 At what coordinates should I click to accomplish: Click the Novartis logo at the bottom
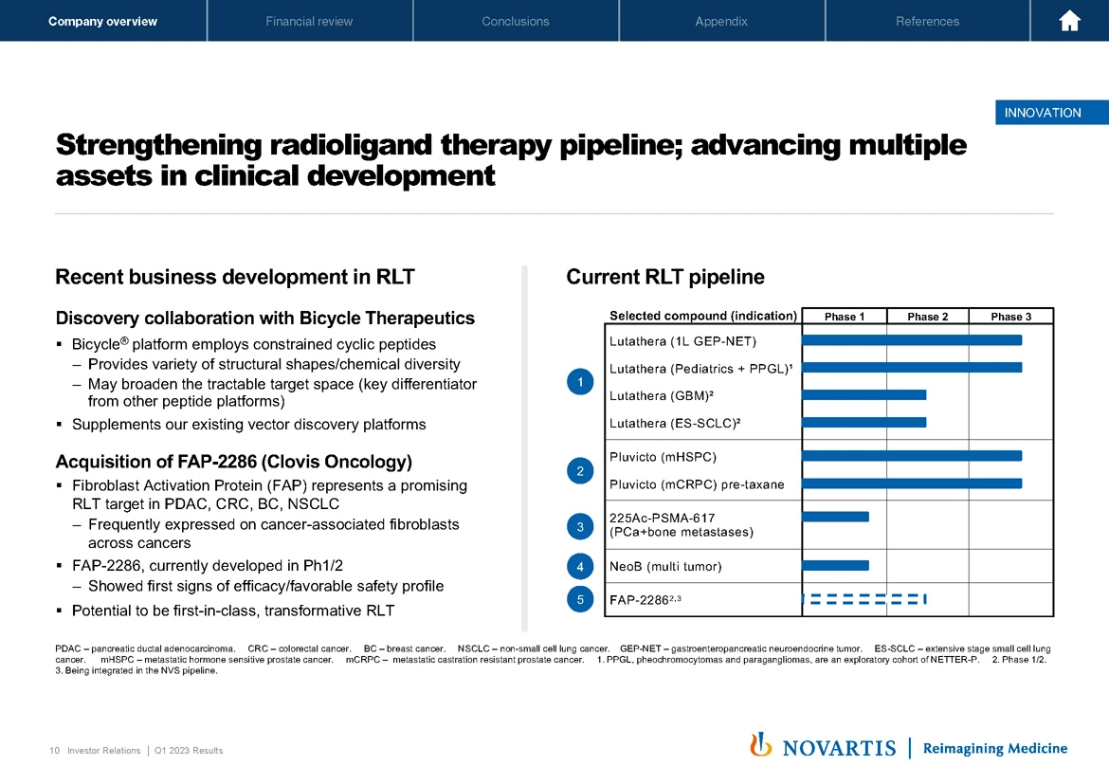(x=823, y=747)
